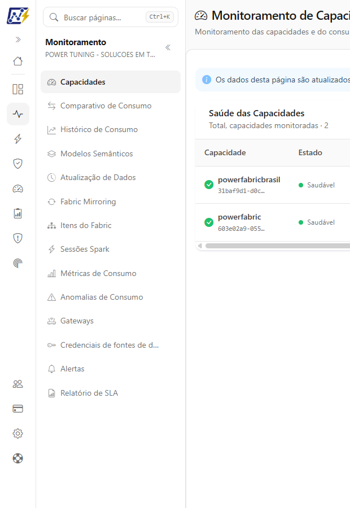350x508 pixels.
Task: Click the Ctrl+K shortcut badge
Action: pyautogui.click(x=159, y=16)
